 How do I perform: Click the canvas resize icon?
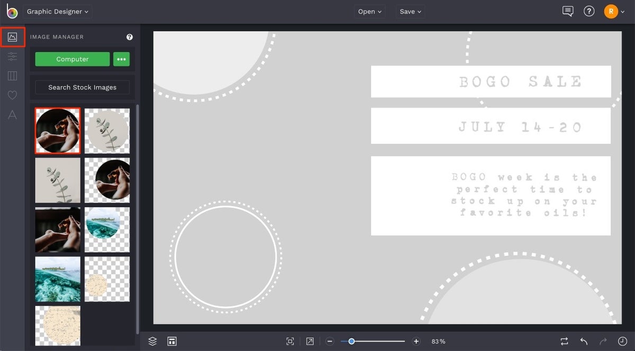tap(172, 341)
